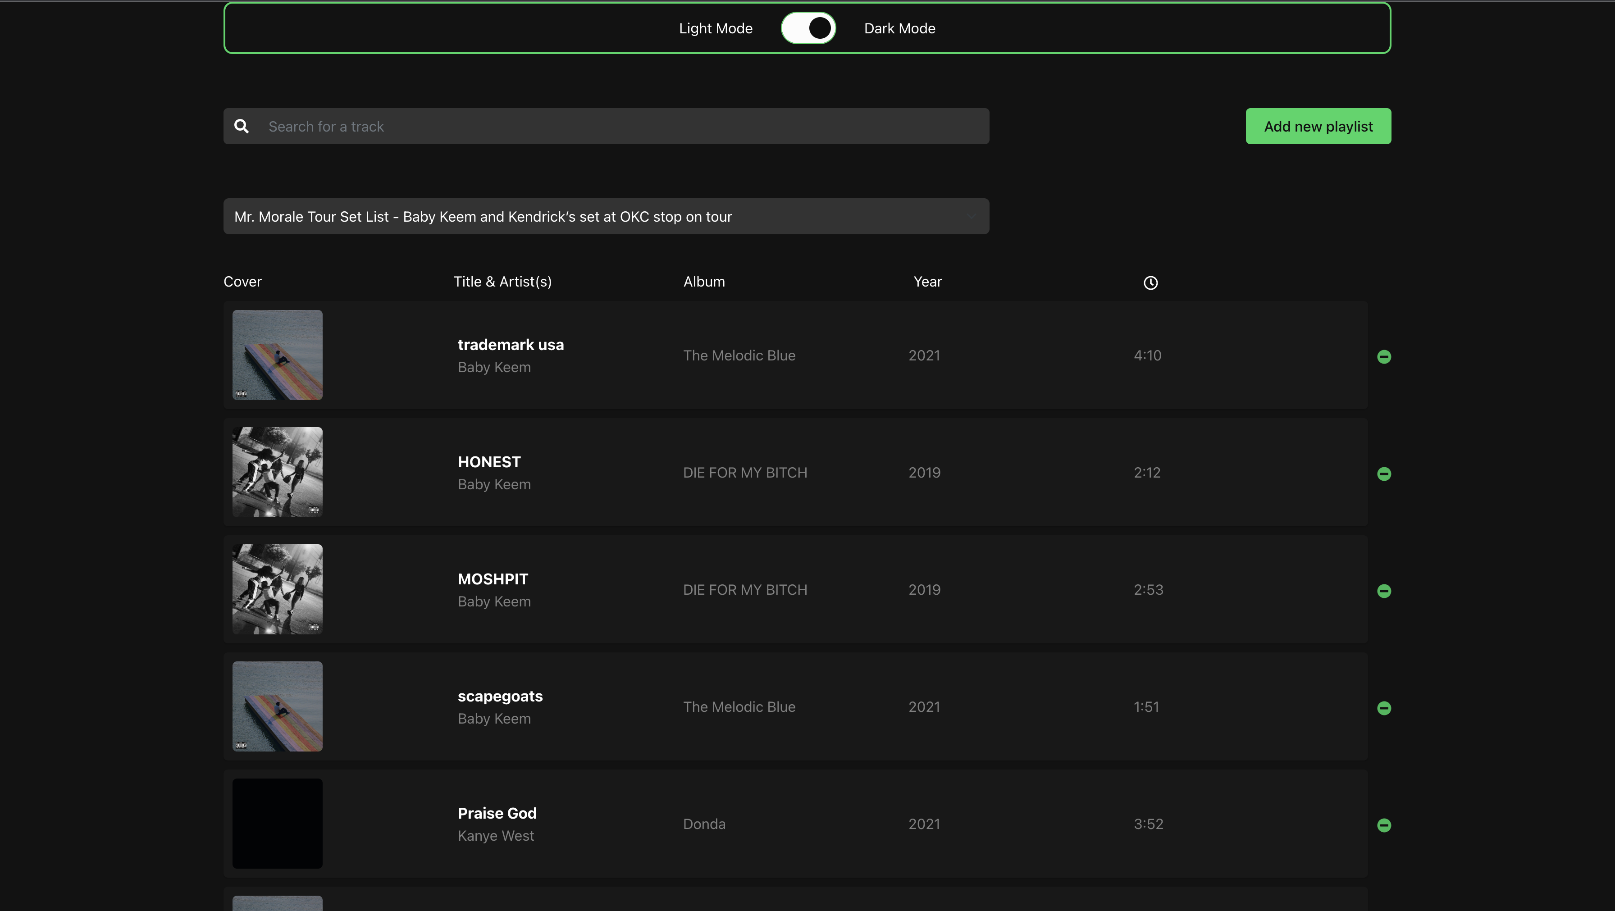The height and width of the screenshot is (911, 1615).
Task: Click the search magnifier icon
Action: (x=242, y=127)
